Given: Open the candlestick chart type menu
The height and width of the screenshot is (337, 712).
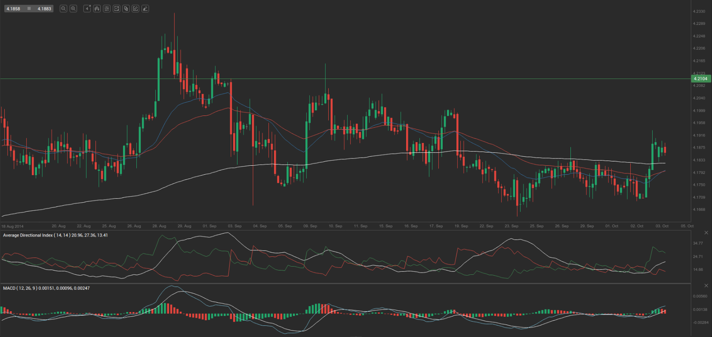Looking at the screenshot, I should click(x=97, y=9).
